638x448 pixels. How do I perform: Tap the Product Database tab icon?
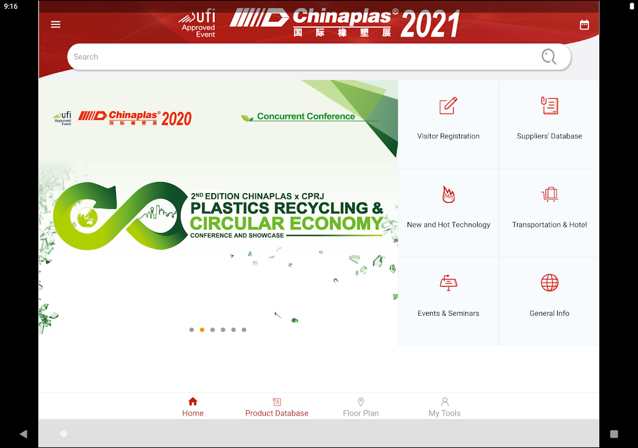pos(277,402)
